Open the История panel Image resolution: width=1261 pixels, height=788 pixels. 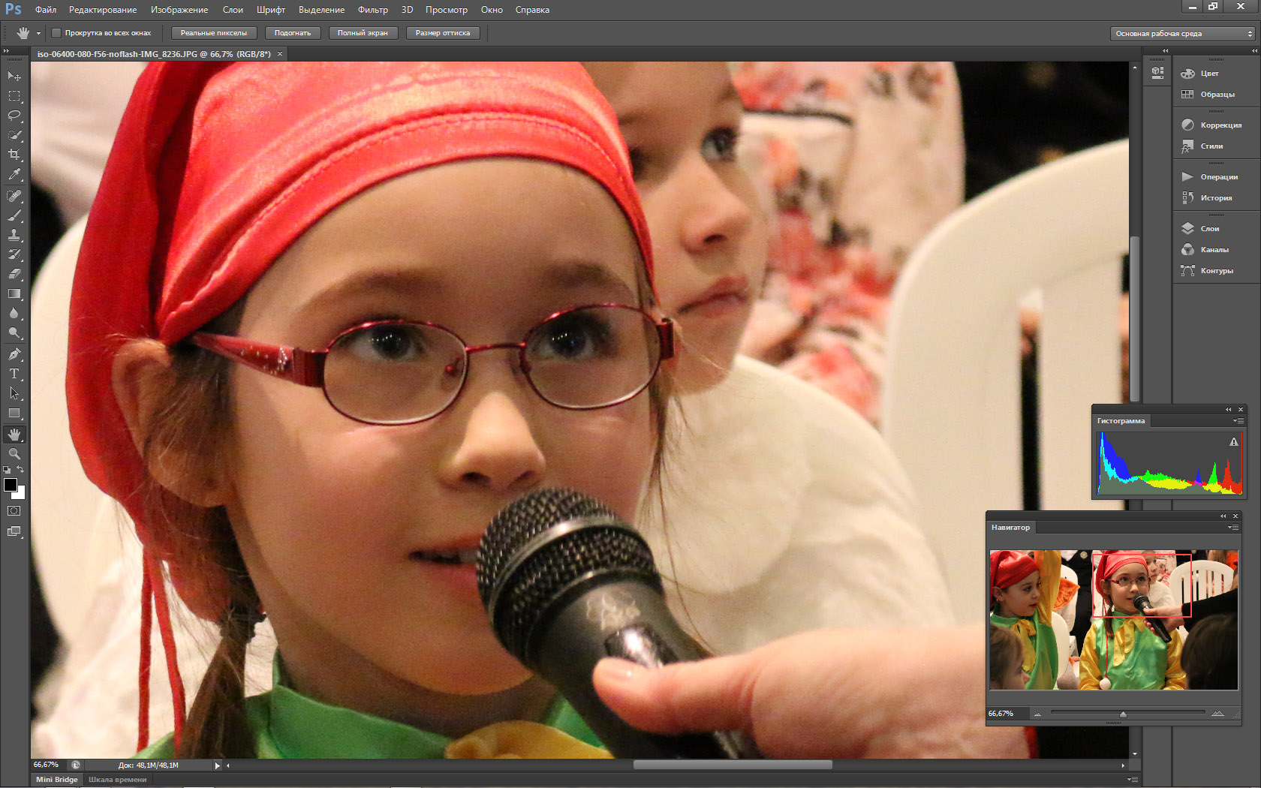(x=1217, y=197)
